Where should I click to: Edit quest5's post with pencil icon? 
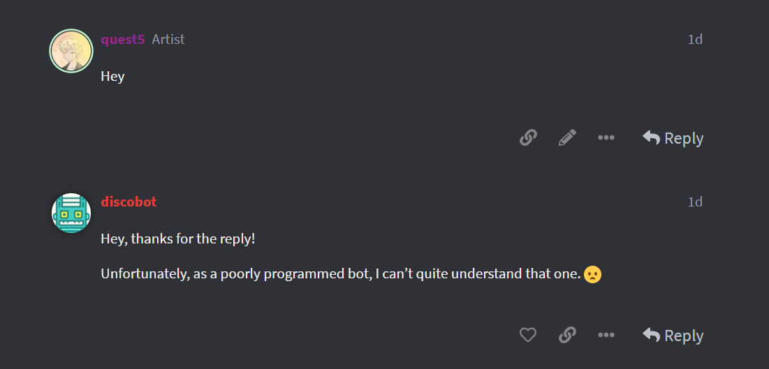[x=567, y=137]
